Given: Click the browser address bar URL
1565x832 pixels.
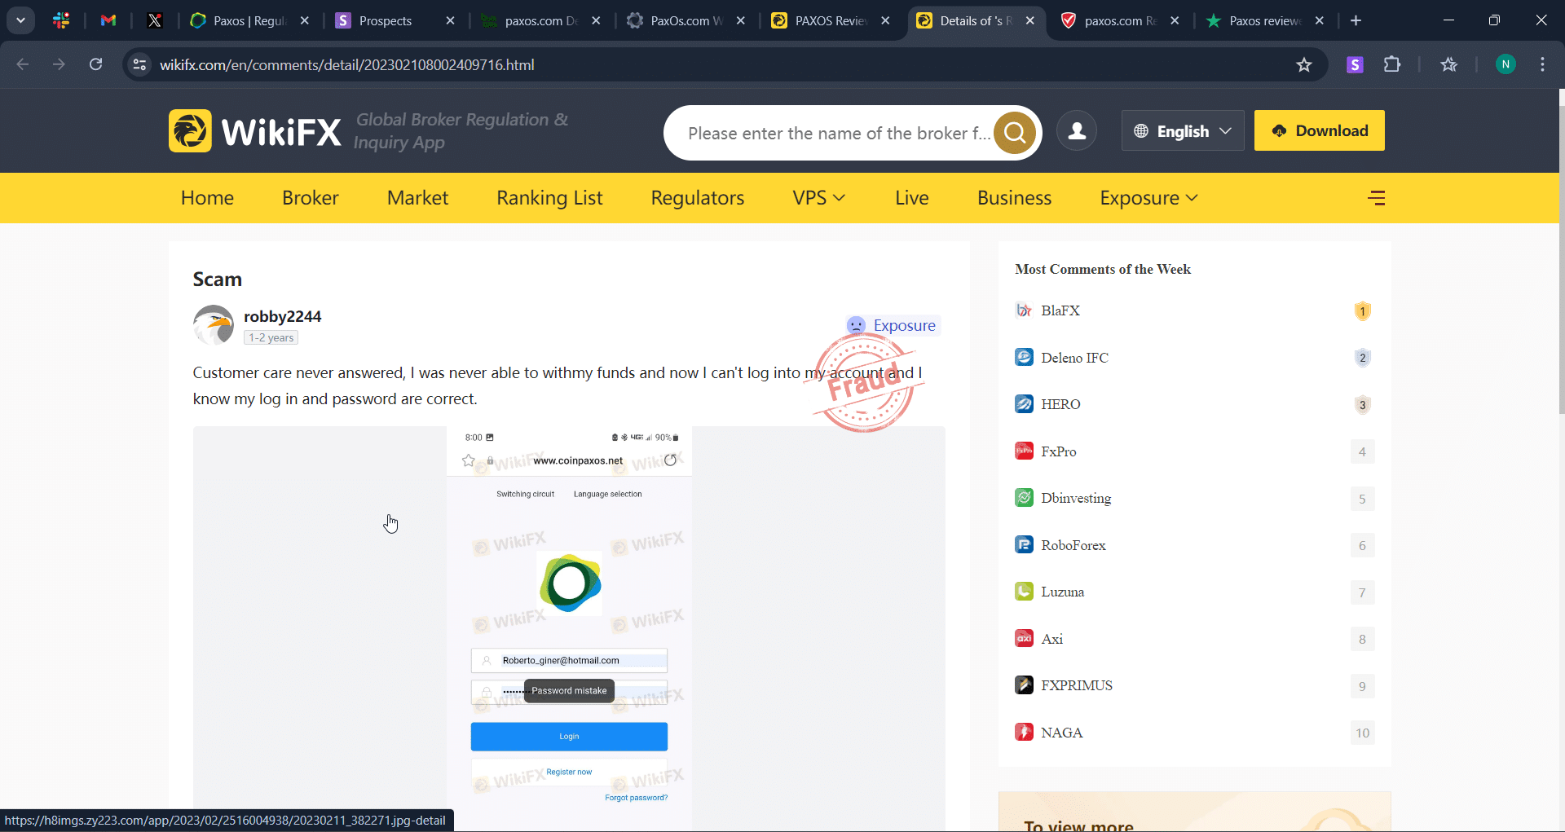Looking at the screenshot, I should (x=347, y=64).
